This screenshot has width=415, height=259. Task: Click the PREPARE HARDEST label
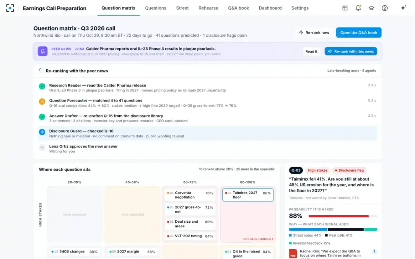(258, 239)
